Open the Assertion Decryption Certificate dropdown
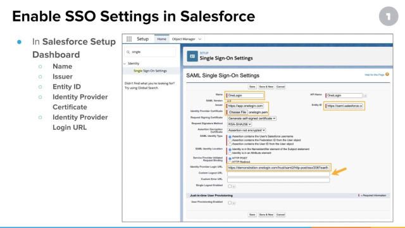Viewport: 405px width, 228px height. (x=246, y=130)
